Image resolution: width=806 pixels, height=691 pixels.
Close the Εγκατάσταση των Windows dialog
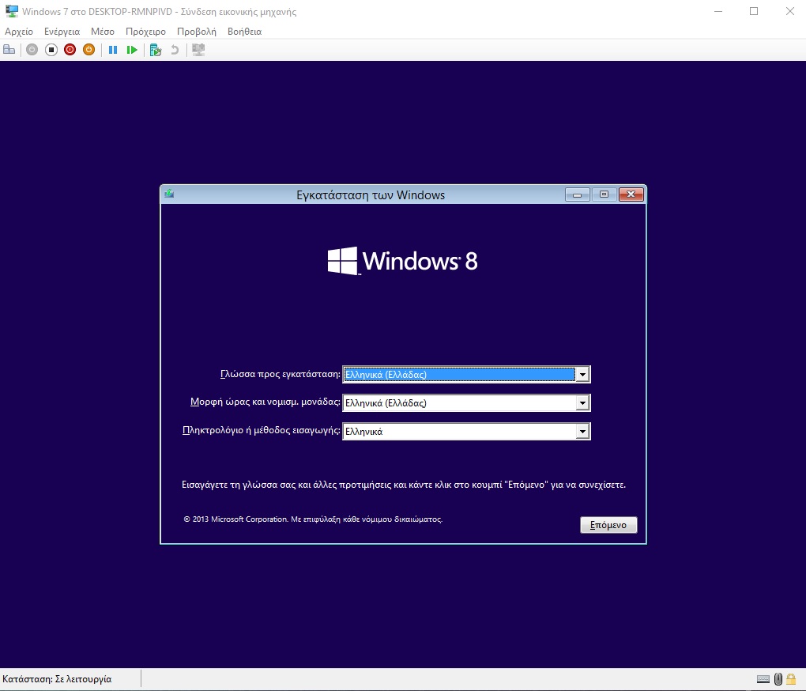631,194
